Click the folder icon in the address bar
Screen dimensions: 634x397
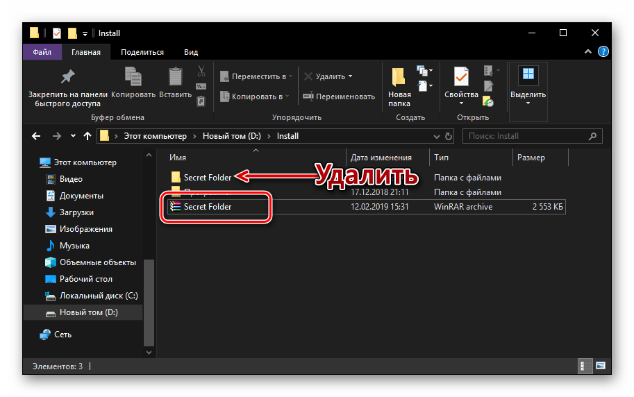point(104,136)
